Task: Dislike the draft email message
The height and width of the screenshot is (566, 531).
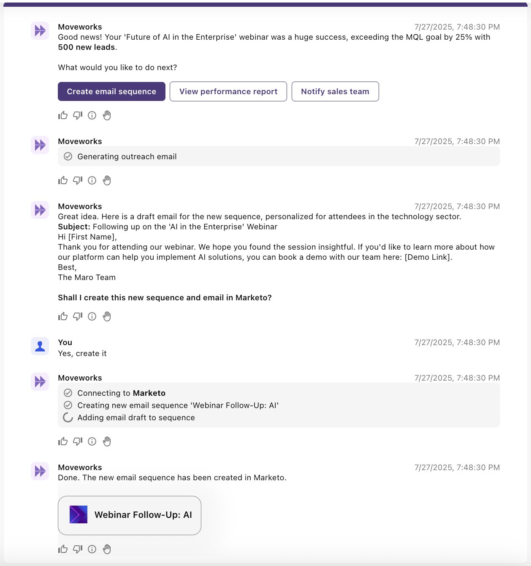Action: pyautogui.click(x=78, y=316)
